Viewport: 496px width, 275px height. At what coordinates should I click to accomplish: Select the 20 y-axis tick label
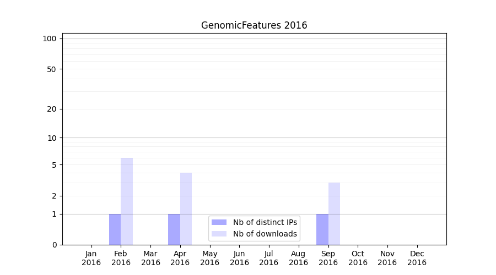[51, 109]
